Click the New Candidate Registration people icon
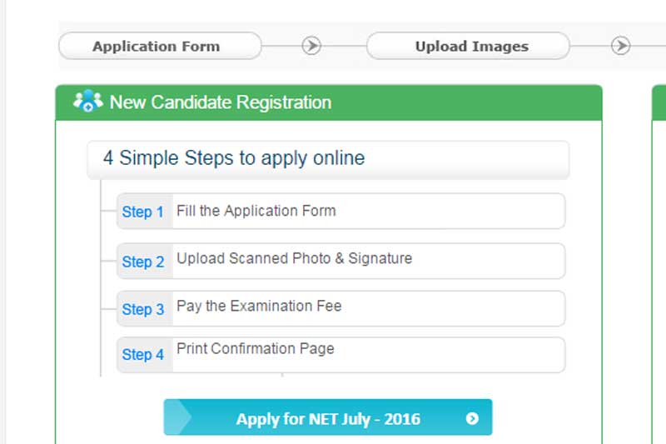 pos(87,102)
